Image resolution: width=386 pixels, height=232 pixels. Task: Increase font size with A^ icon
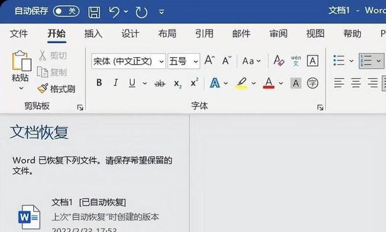(210, 60)
